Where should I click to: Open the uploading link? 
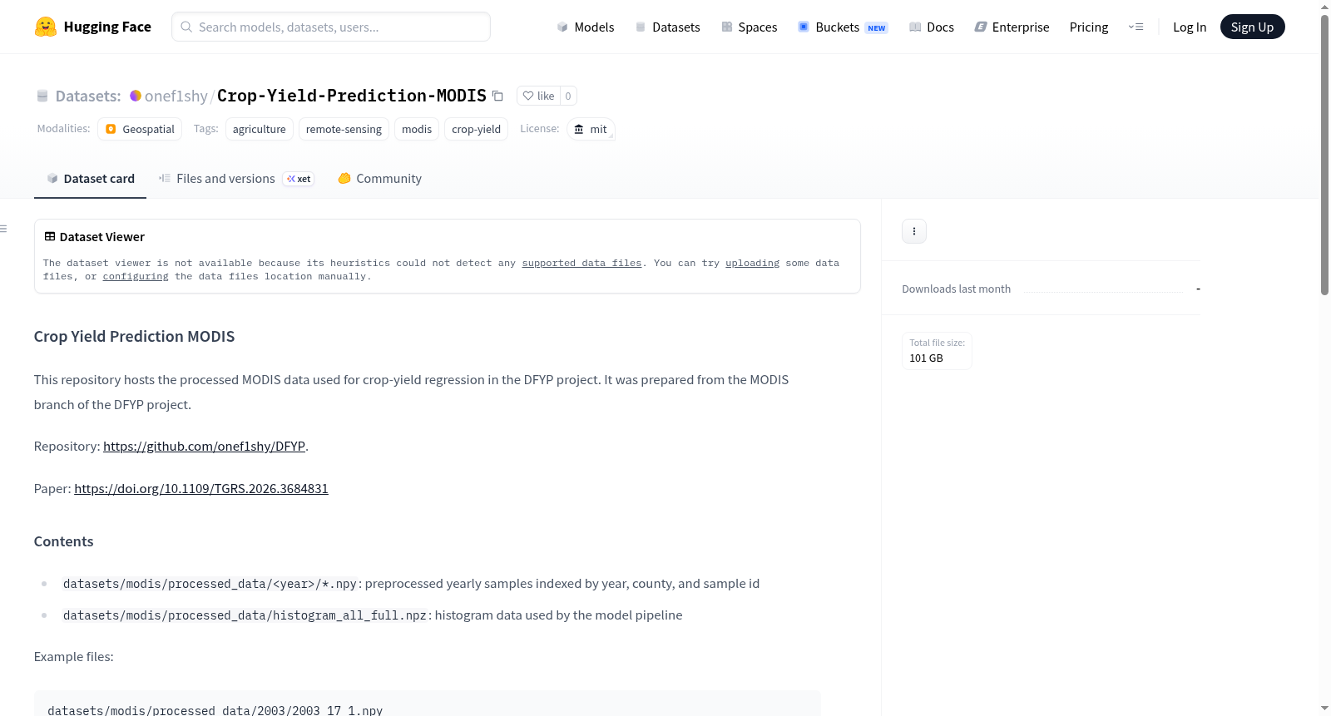tap(752, 263)
